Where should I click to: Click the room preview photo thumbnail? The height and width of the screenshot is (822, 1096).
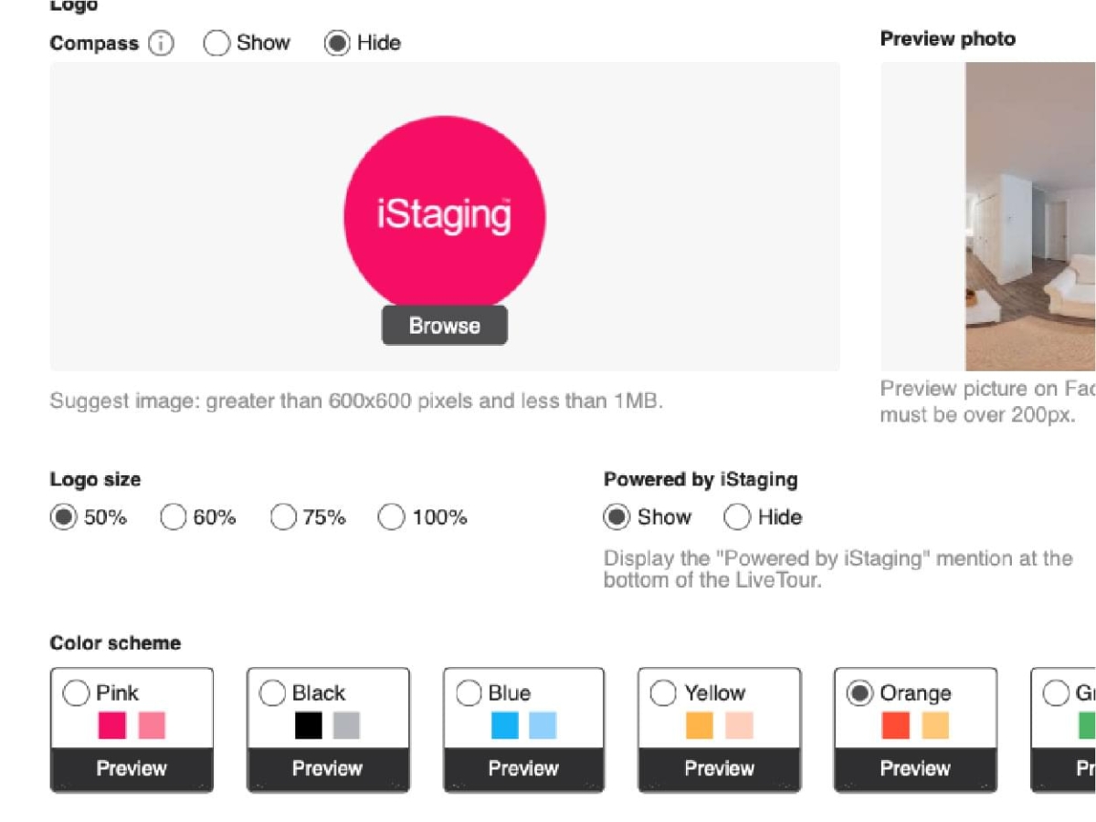tap(1030, 217)
